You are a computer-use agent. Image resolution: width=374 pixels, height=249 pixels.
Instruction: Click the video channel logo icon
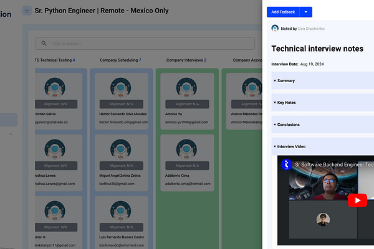[287, 164]
